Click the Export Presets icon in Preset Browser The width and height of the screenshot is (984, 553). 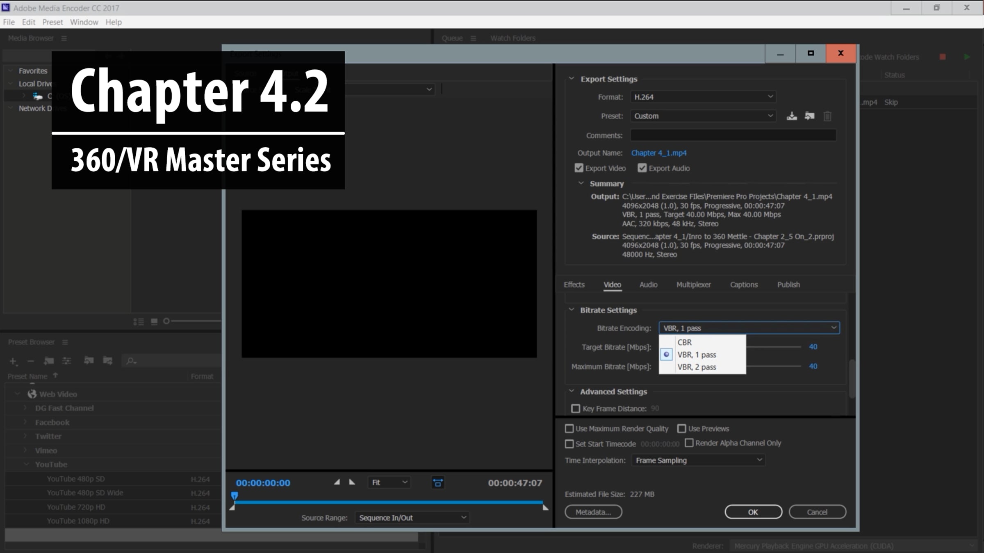click(108, 360)
